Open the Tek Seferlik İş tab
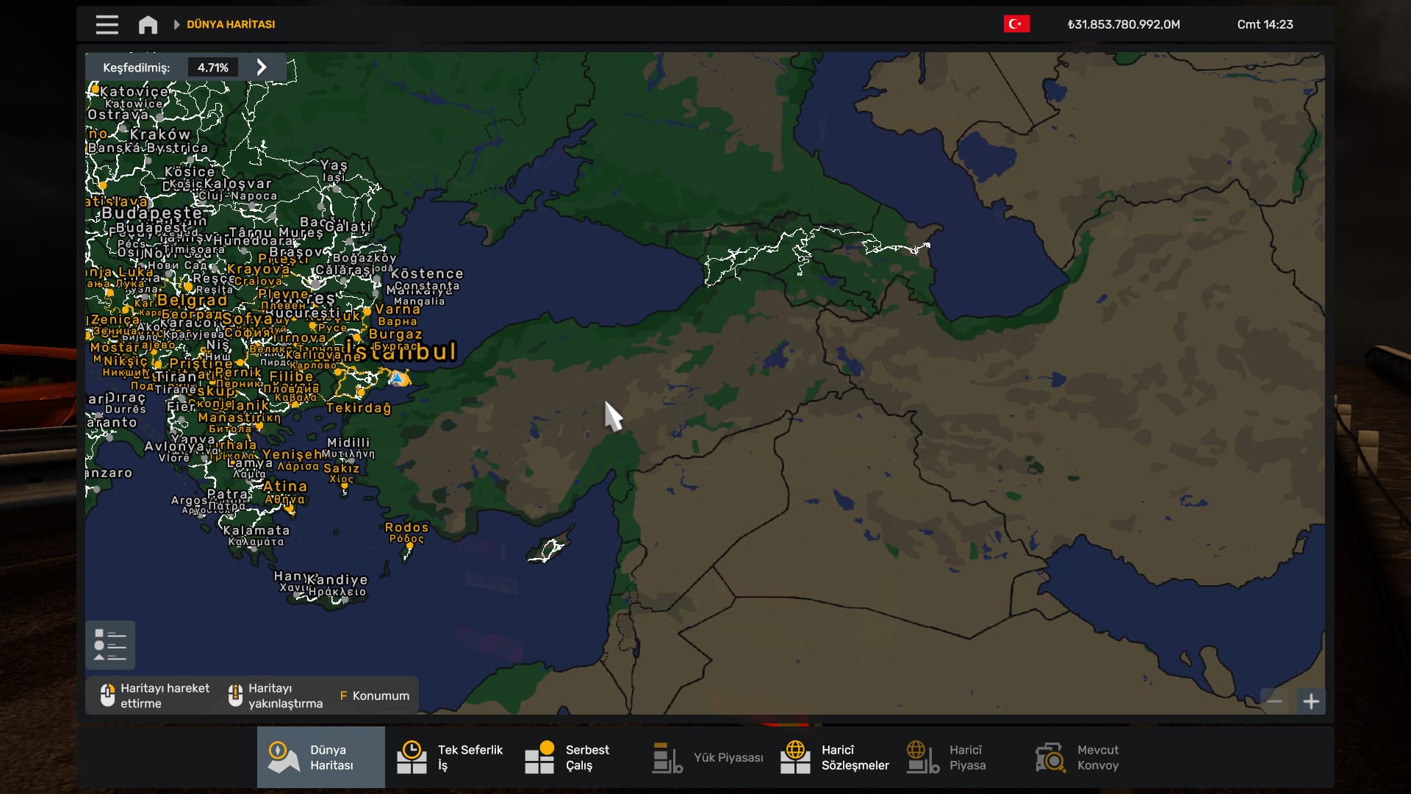1411x794 pixels. pos(450,757)
